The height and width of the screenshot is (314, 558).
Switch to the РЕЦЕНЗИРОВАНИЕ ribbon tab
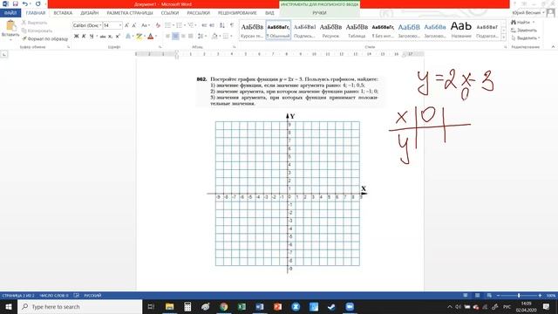[x=237, y=13]
